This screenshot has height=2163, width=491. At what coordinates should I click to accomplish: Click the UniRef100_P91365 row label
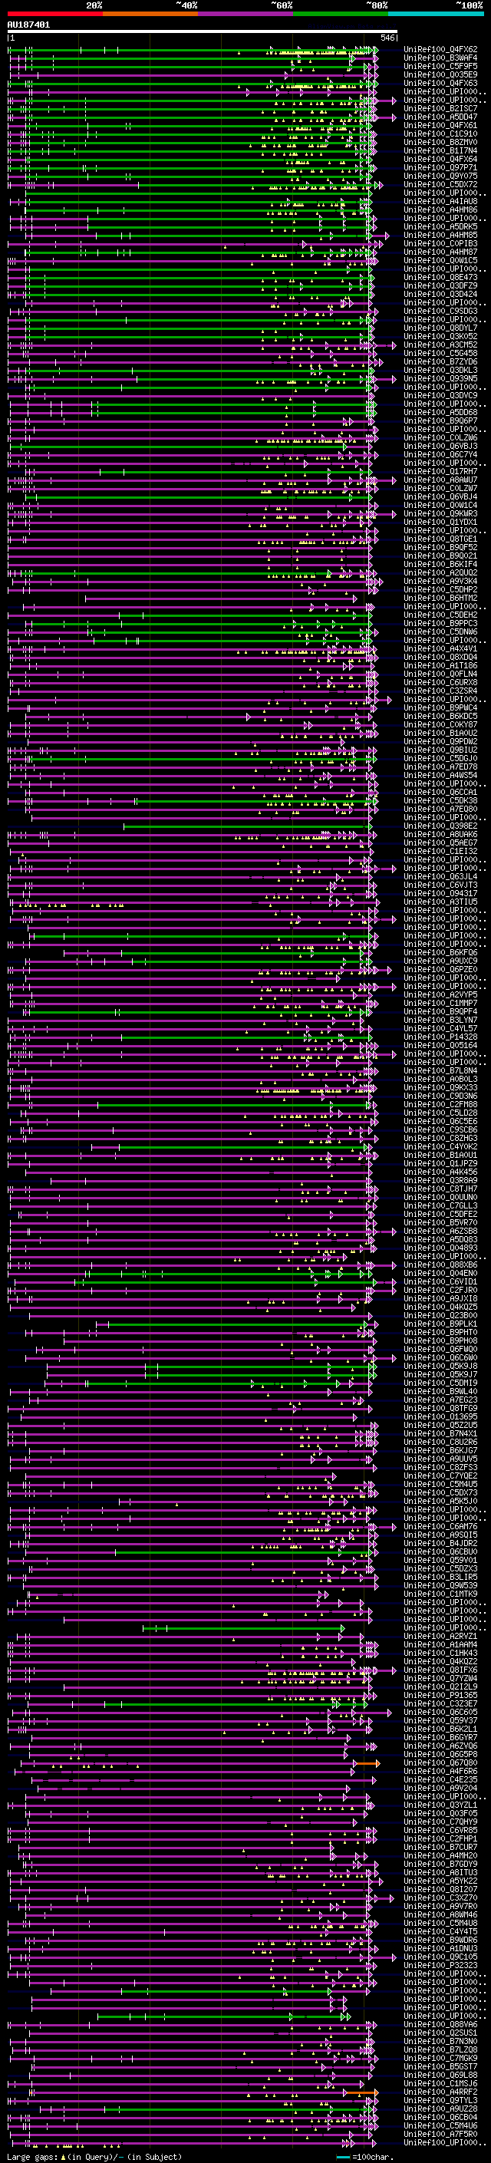pyautogui.click(x=440, y=1695)
